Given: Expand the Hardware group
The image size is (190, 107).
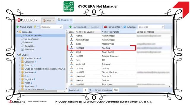Looking at the screenshot, I should coord(20,72).
